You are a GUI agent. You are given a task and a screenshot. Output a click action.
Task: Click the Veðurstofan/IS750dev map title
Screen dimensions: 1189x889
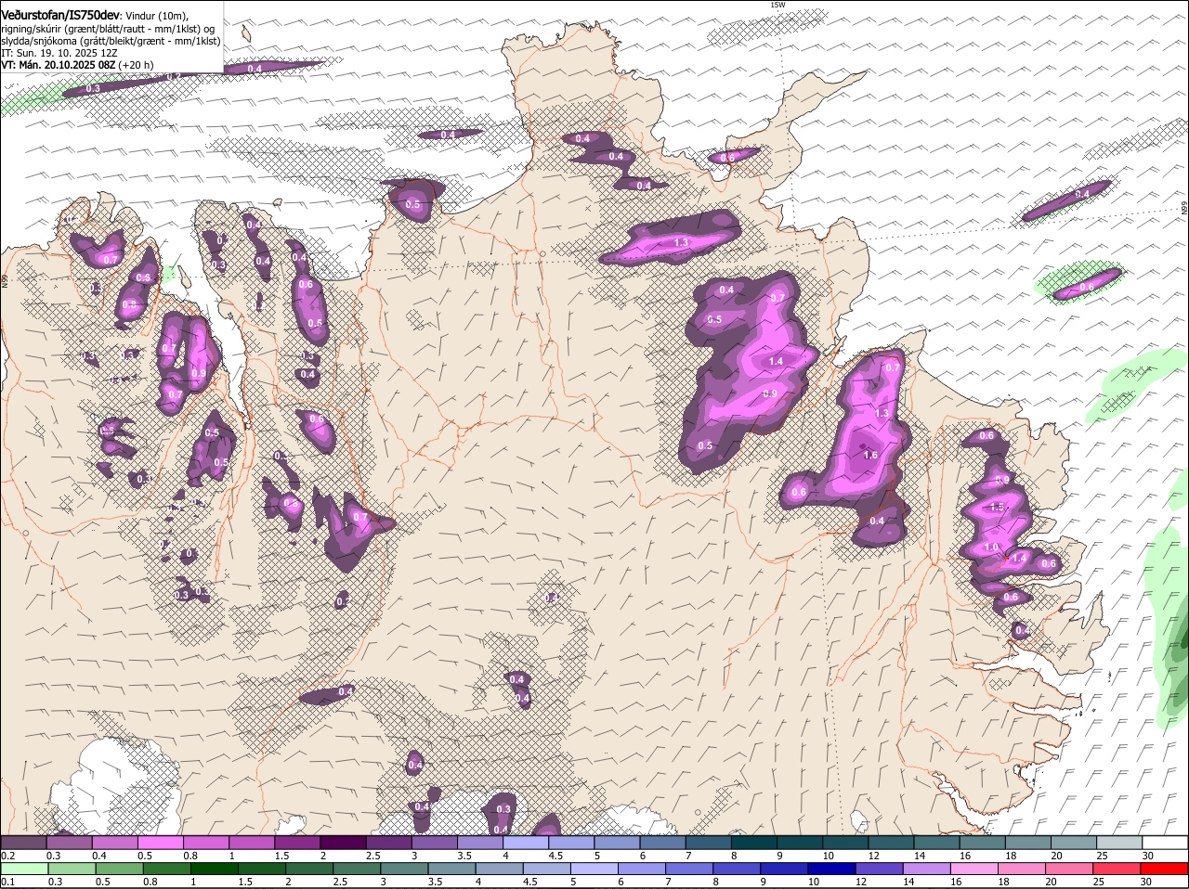(x=60, y=14)
